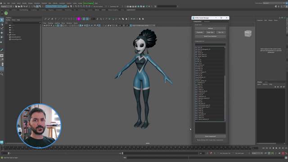
Task: Toggle snap to points magnet
Action: click(81, 6)
